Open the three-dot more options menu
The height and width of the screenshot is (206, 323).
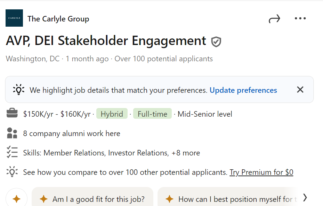tap(300, 19)
